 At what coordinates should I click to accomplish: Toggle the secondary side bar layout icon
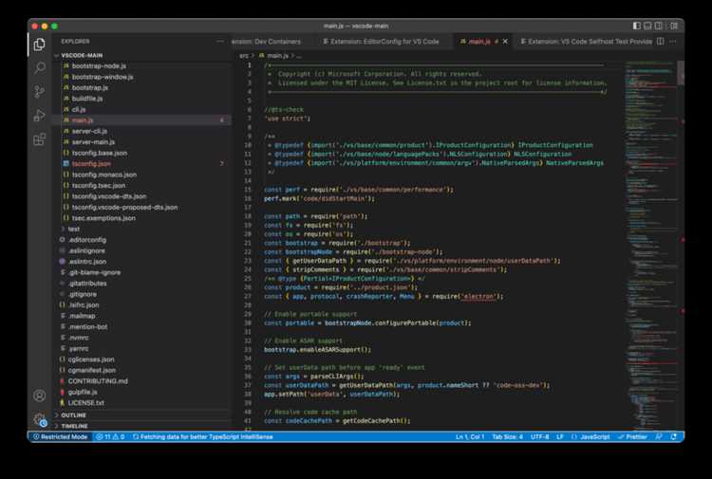pyautogui.click(x=659, y=26)
